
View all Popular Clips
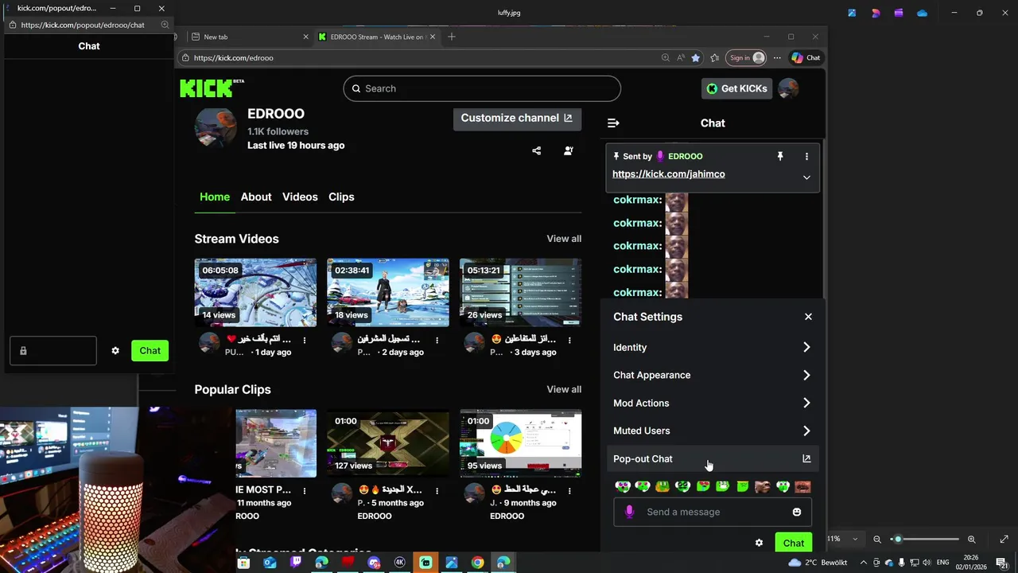(x=564, y=389)
